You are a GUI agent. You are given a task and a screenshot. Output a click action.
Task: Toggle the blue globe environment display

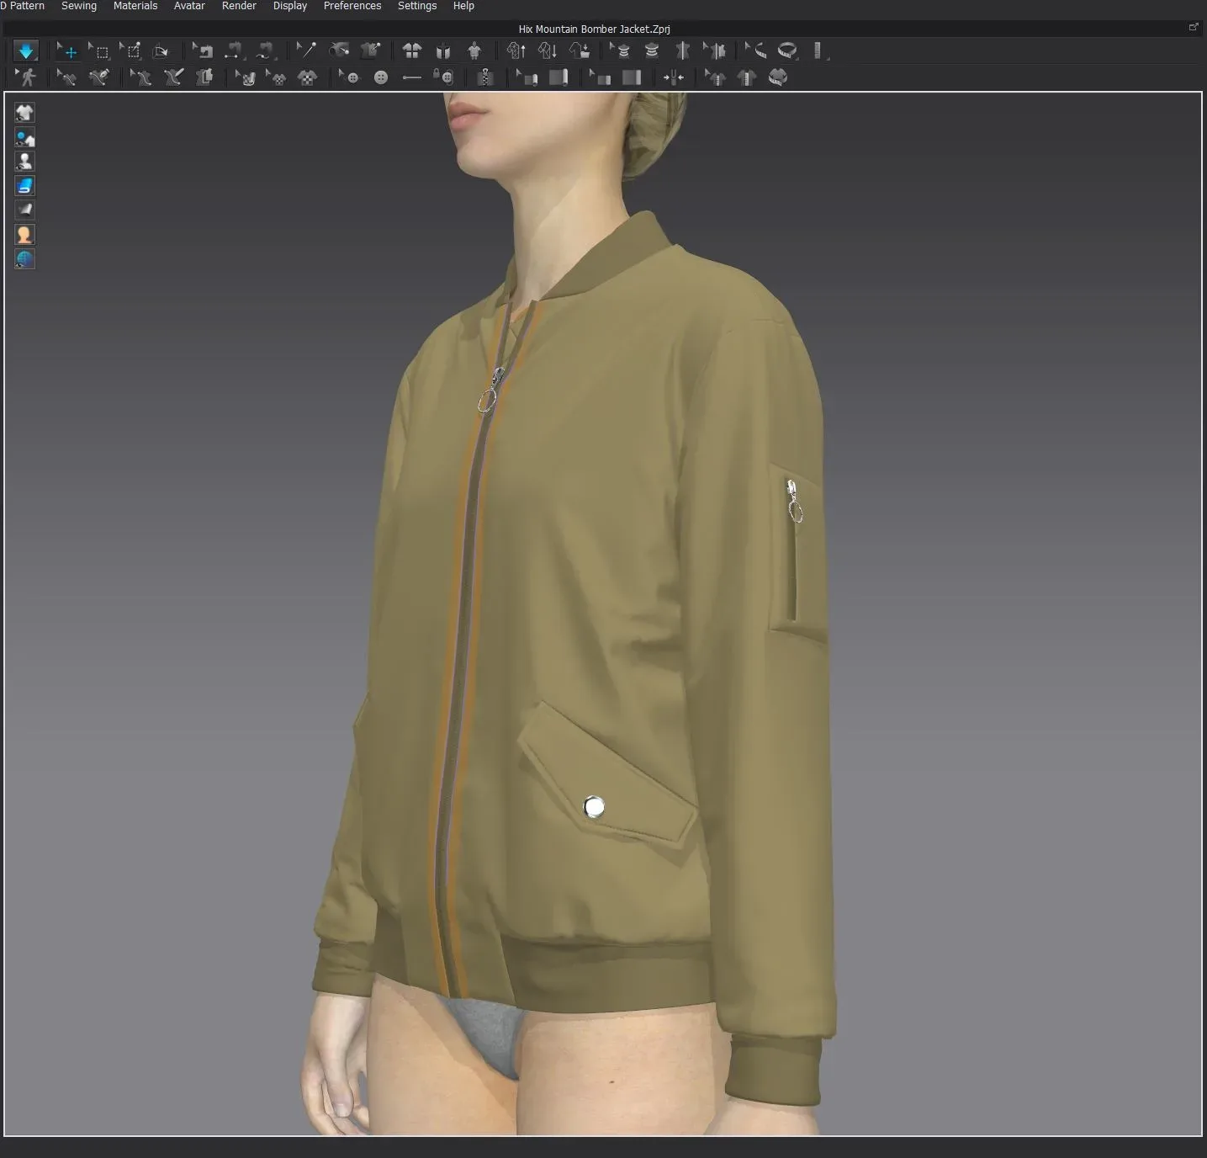[24, 259]
